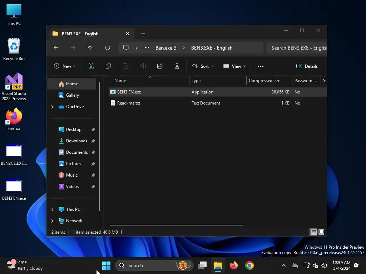The width and height of the screenshot is (366, 274).
Task: Go forward with the right arrow
Action: pos(73,48)
